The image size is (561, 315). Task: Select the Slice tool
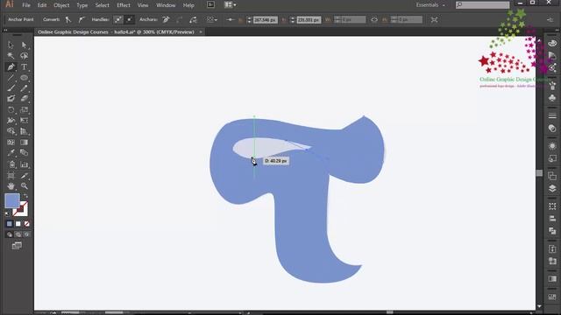(24, 175)
